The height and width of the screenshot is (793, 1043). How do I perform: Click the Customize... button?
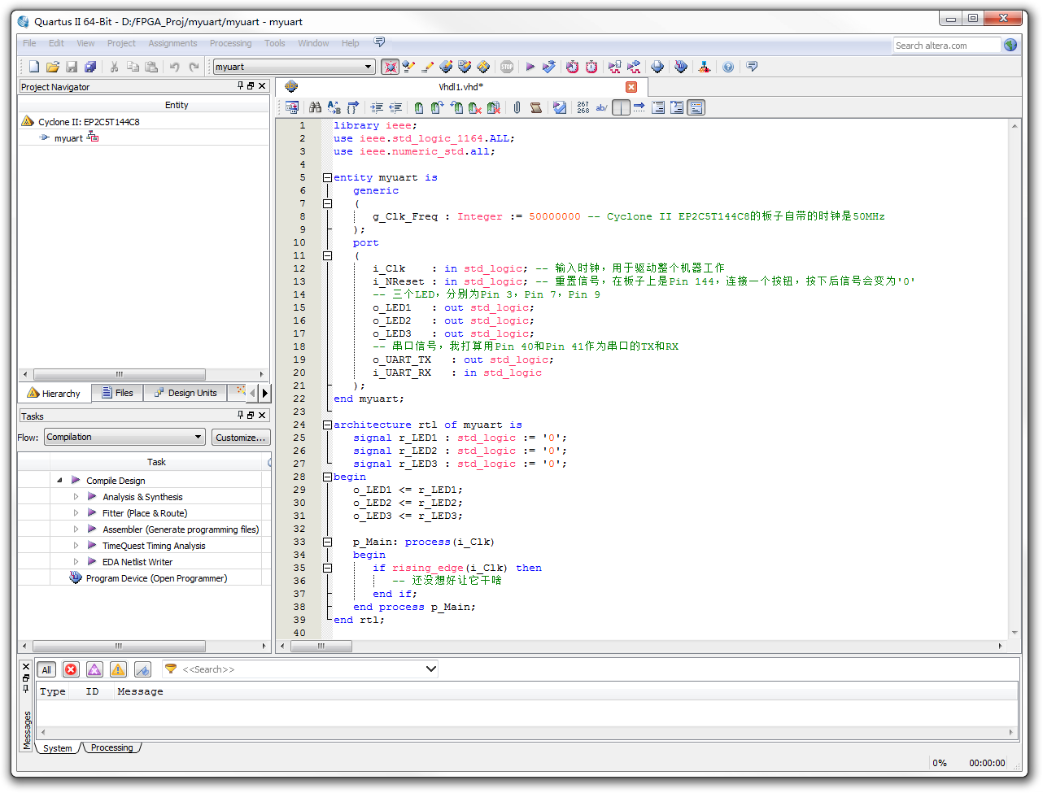pyautogui.click(x=241, y=437)
